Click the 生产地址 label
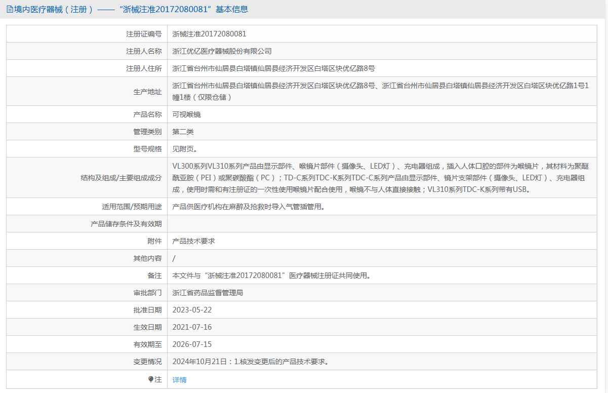Viewport: 608px width, 393px height. click(x=148, y=92)
